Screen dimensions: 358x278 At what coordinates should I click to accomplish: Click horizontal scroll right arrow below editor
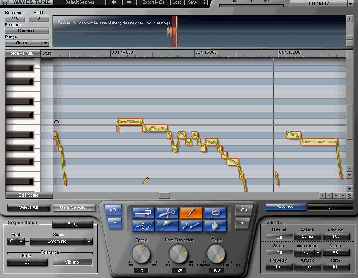tap(329, 196)
